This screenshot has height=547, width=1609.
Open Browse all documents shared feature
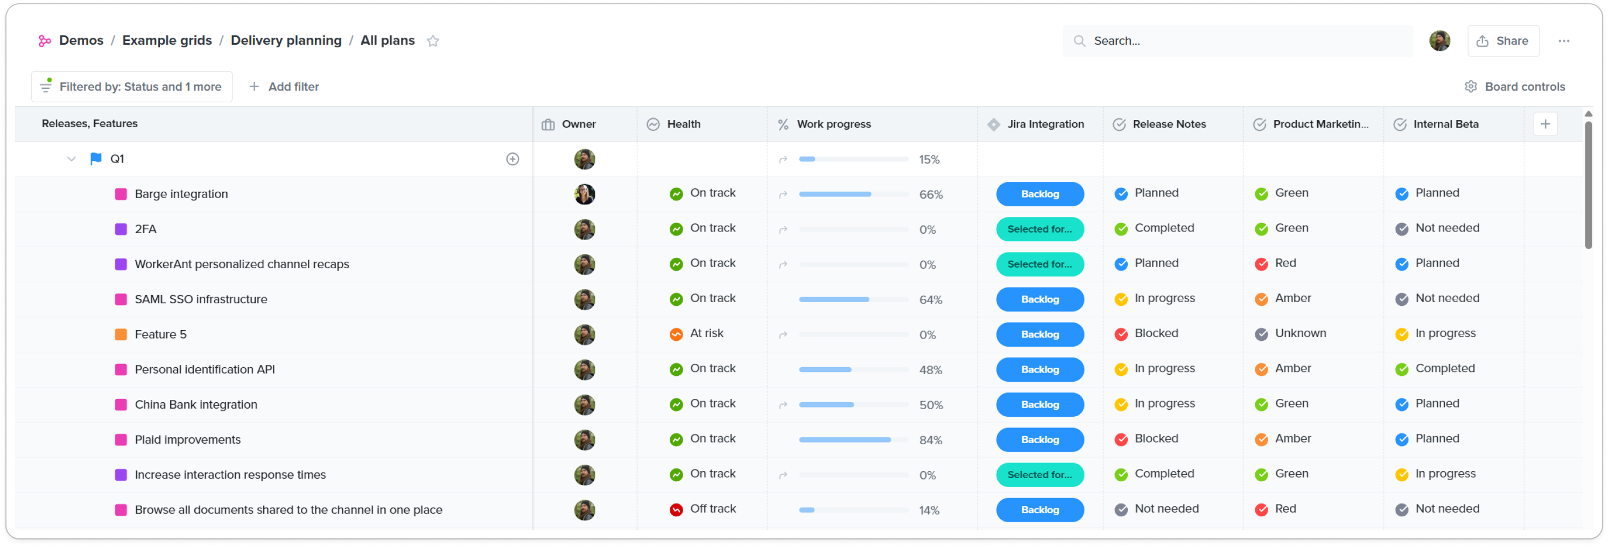pyautogui.click(x=288, y=509)
